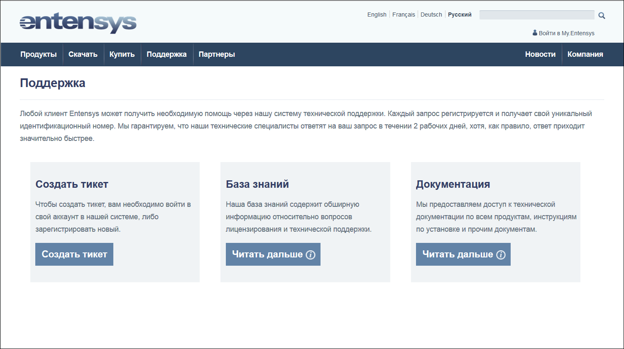Click the Entensys logo
624x349 pixels.
(78, 23)
